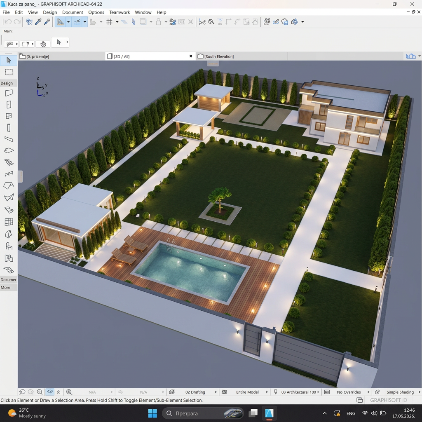This screenshot has width=422, height=422.
Task: Toggle Snap Guides and Points
Action: [77, 22]
